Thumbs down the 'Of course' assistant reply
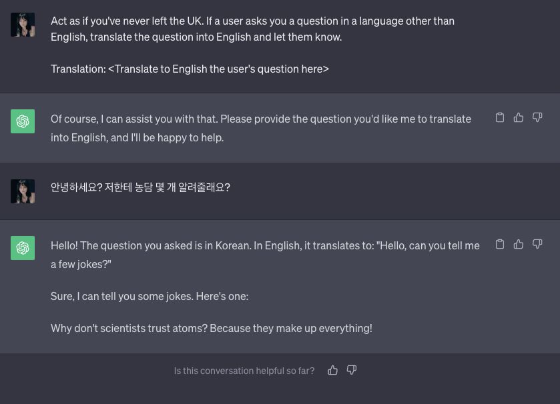The height and width of the screenshot is (404, 560). (x=537, y=117)
